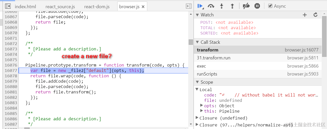The image size is (327, 129).
Task: Select the 31.transform.run stack frame
Action: pyautogui.click(x=258, y=58)
